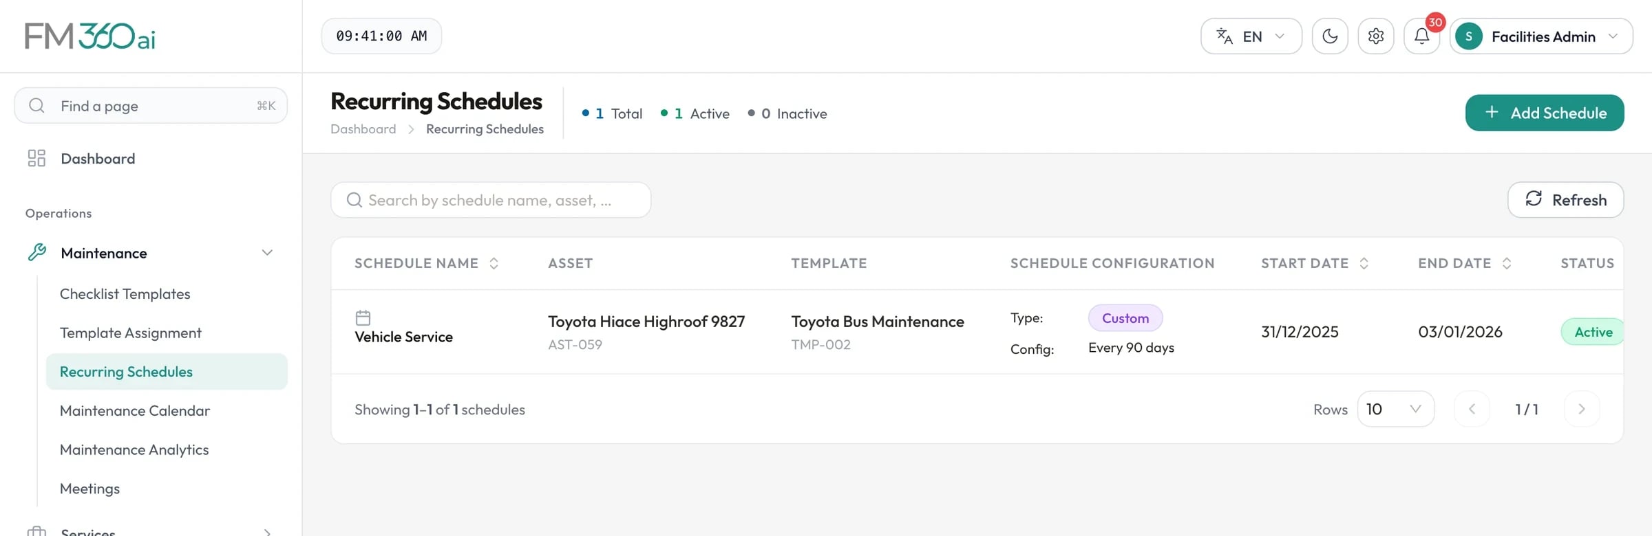The height and width of the screenshot is (536, 1652).
Task: Open the EN language dropdown
Action: 1251,36
